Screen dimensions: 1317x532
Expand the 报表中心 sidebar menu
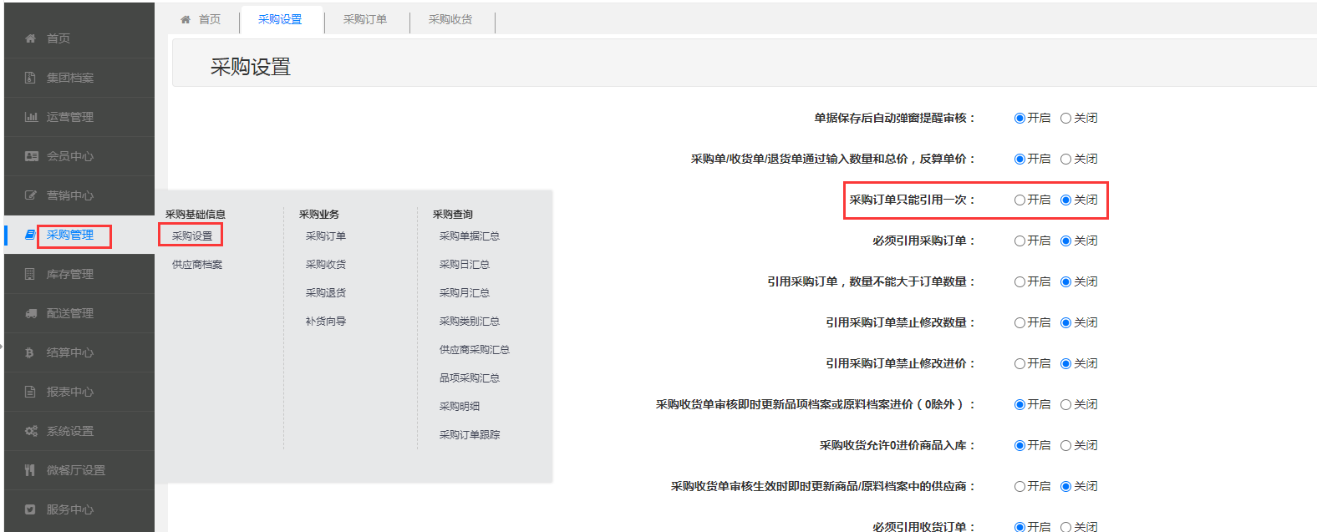coord(70,392)
